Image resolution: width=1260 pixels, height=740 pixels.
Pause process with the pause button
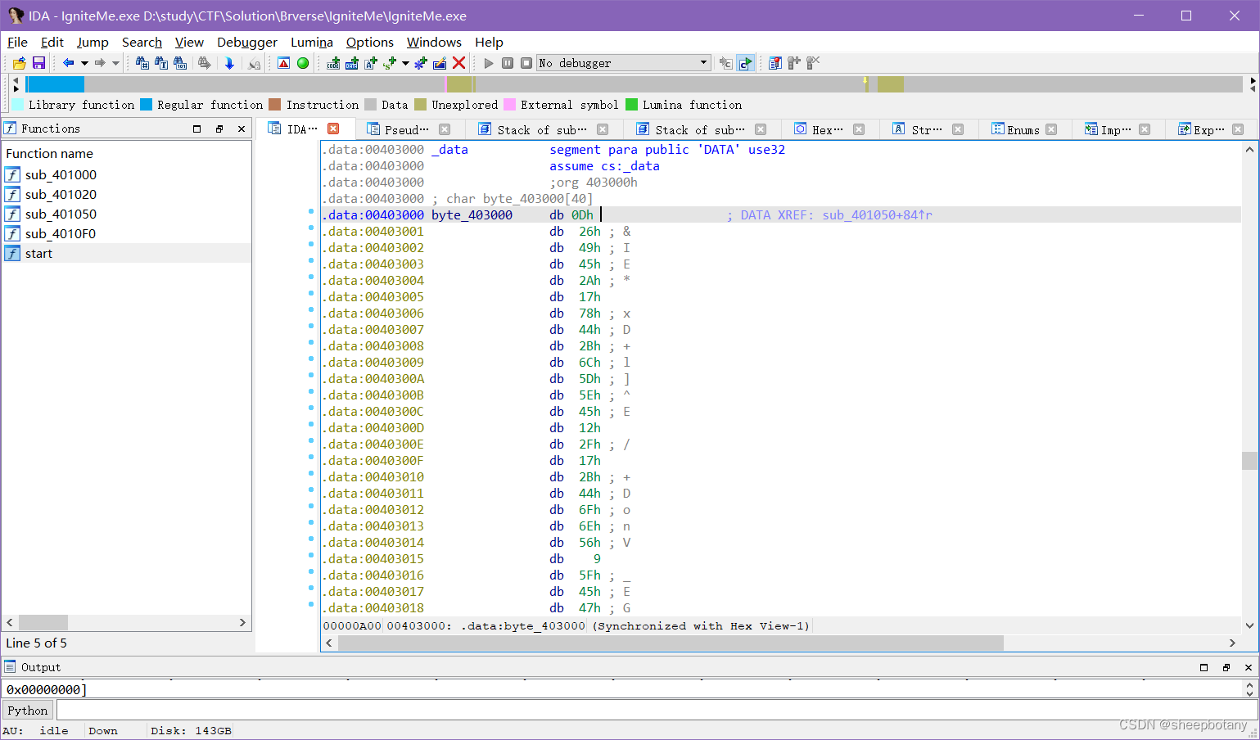(508, 63)
